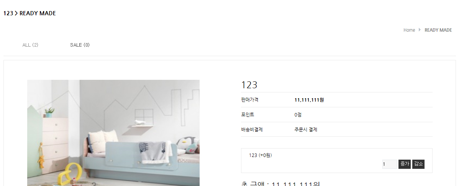Click the page heading 123 > READY MADE
The width and height of the screenshot is (464, 186).
(x=30, y=13)
